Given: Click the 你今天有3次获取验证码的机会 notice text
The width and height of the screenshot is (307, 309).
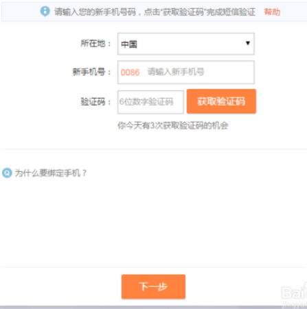Looking at the screenshot, I should click(173, 125).
